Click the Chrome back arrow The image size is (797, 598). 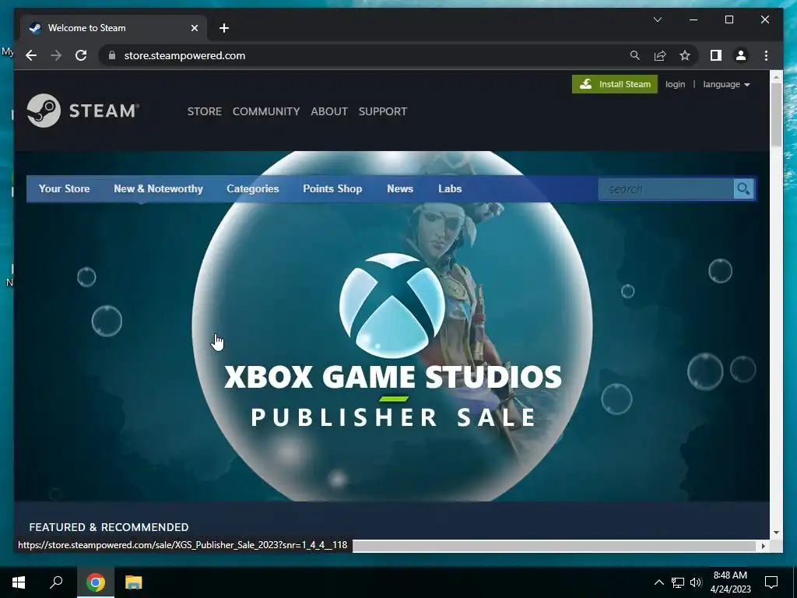pyautogui.click(x=31, y=55)
